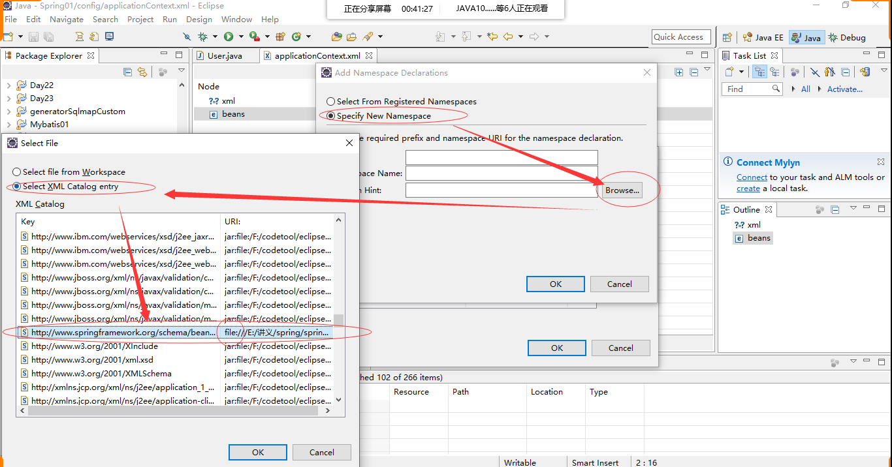Open the New file dropdown arrow

(x=22, y=37)
